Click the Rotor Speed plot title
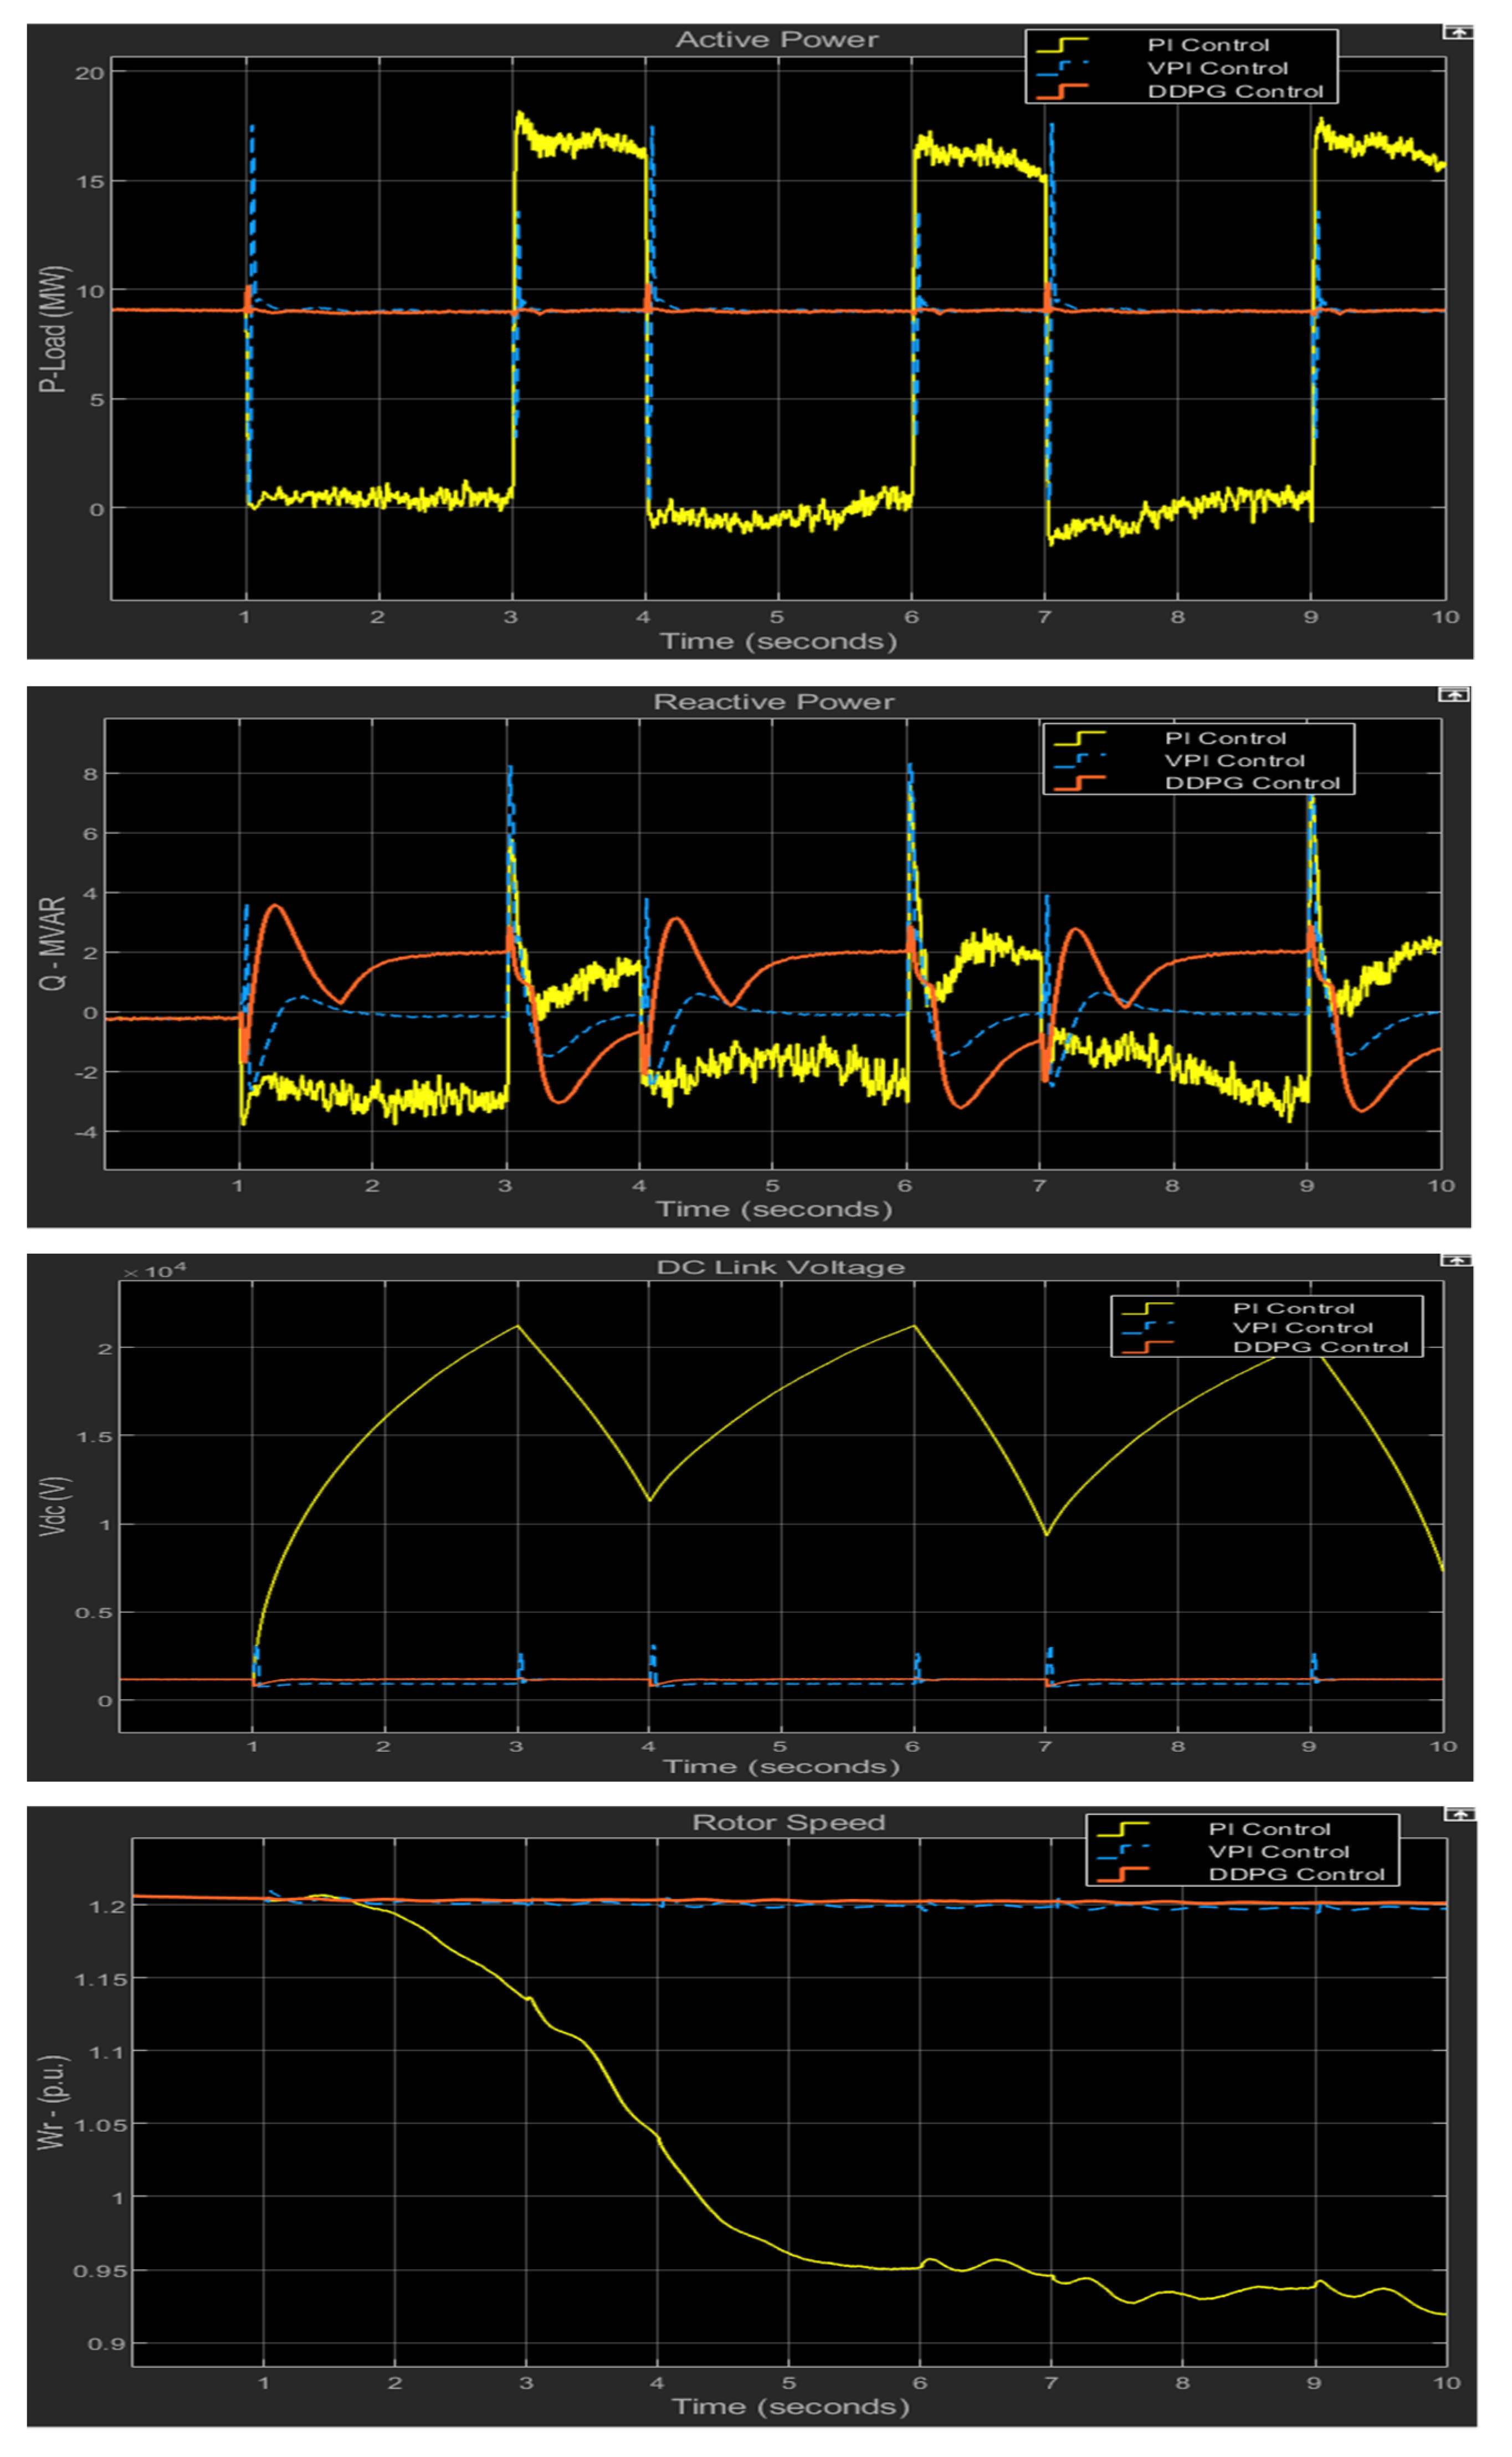 pos(790,1821)
